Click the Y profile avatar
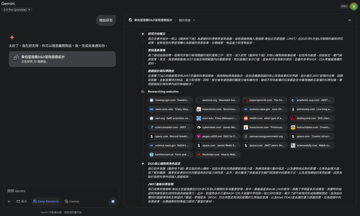Viewport: 360px width, 216px height. 354,6
